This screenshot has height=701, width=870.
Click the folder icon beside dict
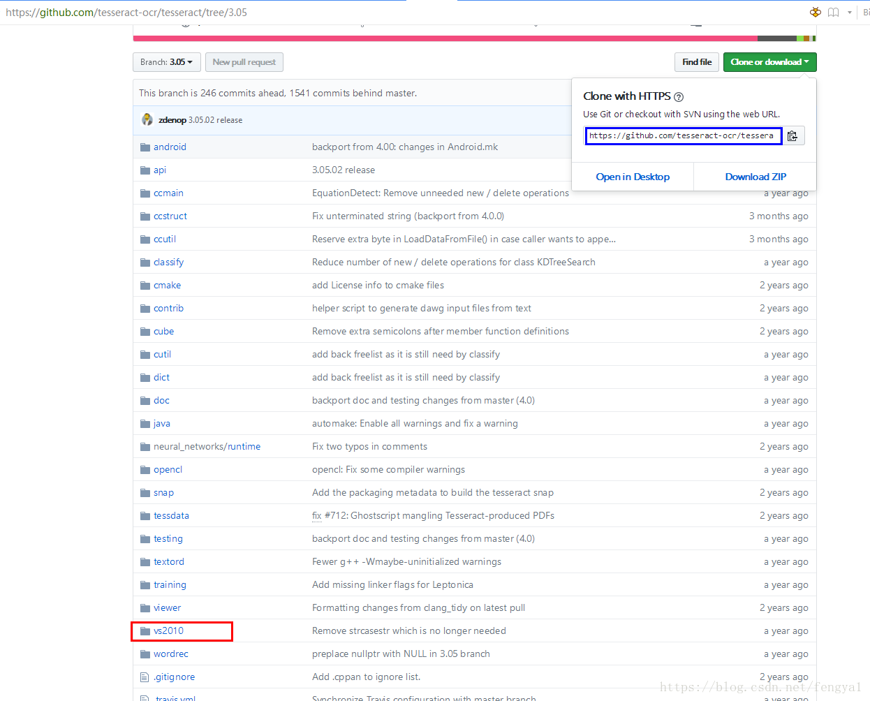click(145, 378)
